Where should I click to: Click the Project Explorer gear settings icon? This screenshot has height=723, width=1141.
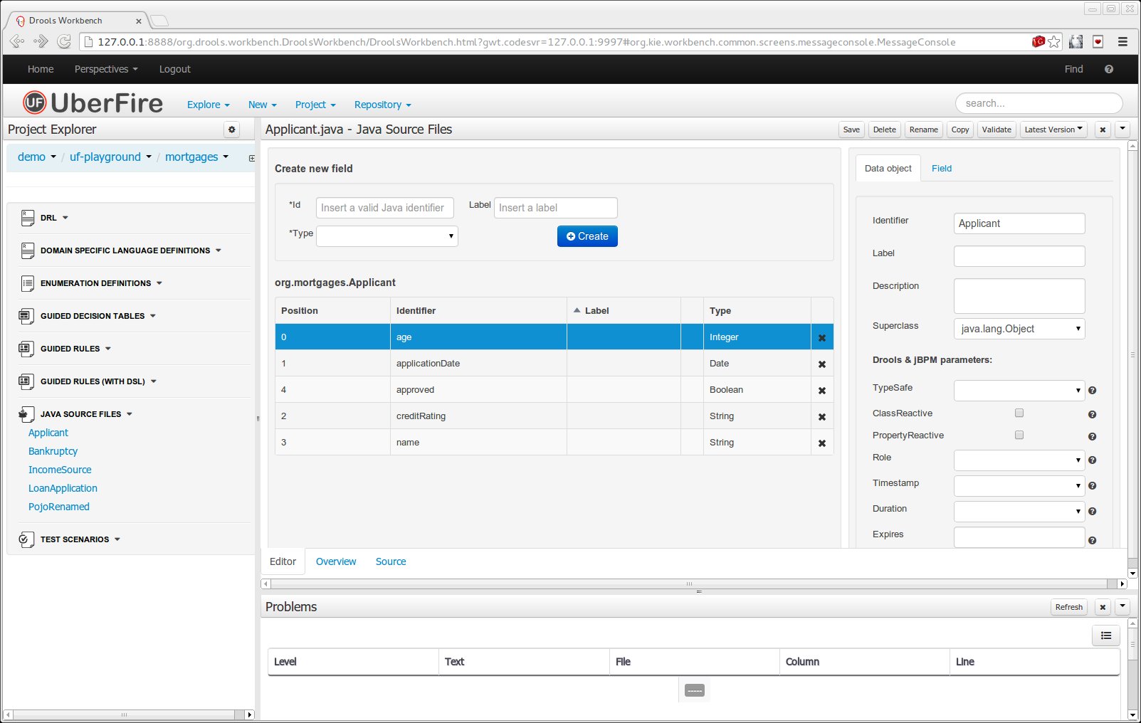click(x=231, y=130)
